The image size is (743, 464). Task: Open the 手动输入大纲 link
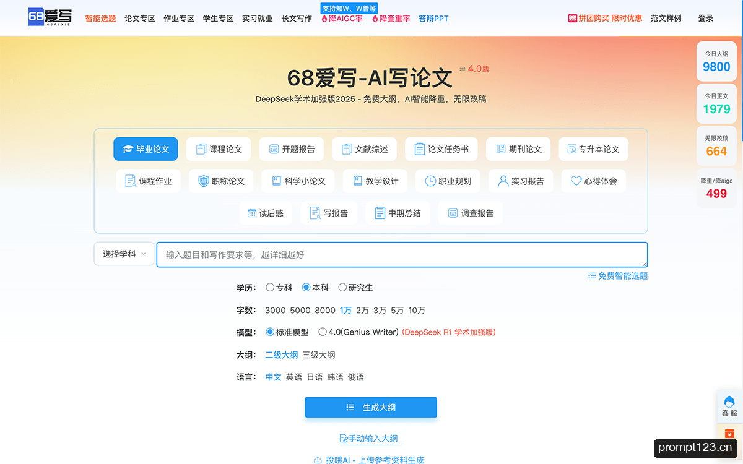pyautogui.click(x=369, y=439)
